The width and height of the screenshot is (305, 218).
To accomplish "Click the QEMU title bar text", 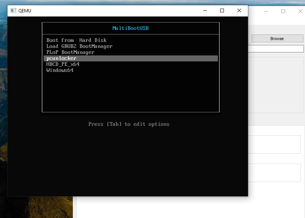I will tap(25, 10).
